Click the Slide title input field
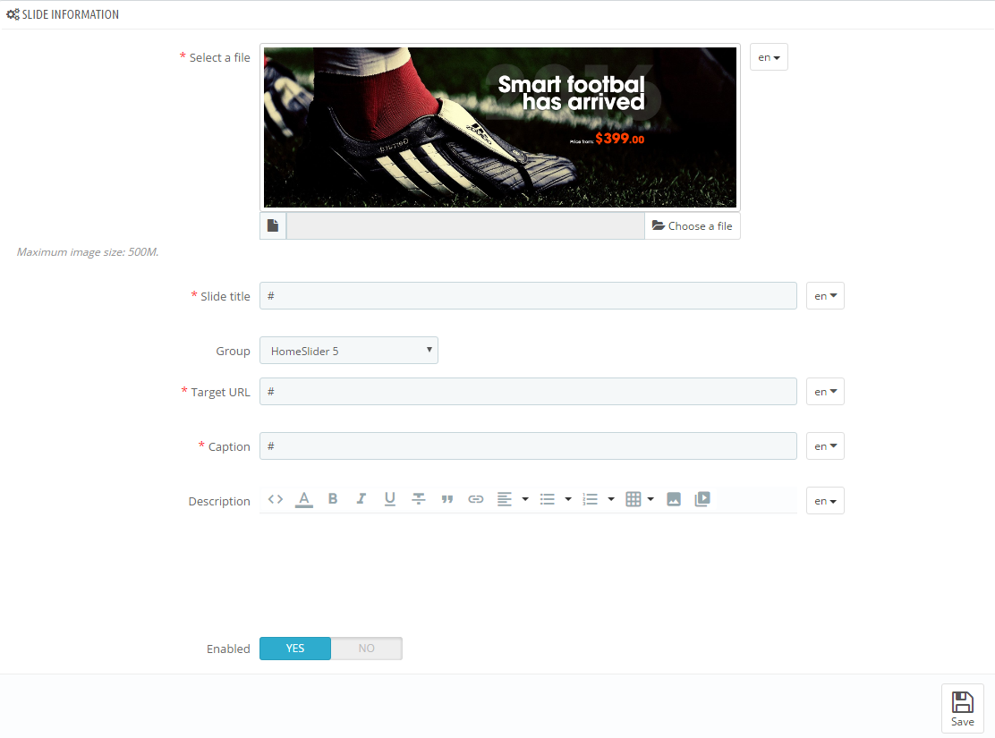 (528, 296)
